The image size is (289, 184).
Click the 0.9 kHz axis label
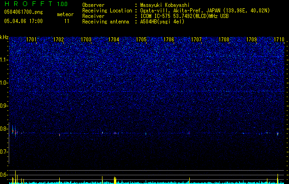[4, 106]
